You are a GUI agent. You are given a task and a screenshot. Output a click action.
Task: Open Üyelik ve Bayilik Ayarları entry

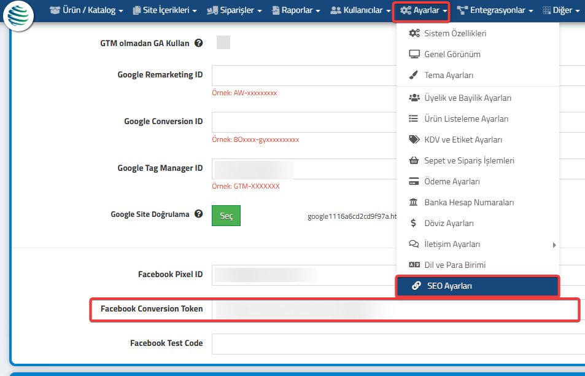point(468,98)
